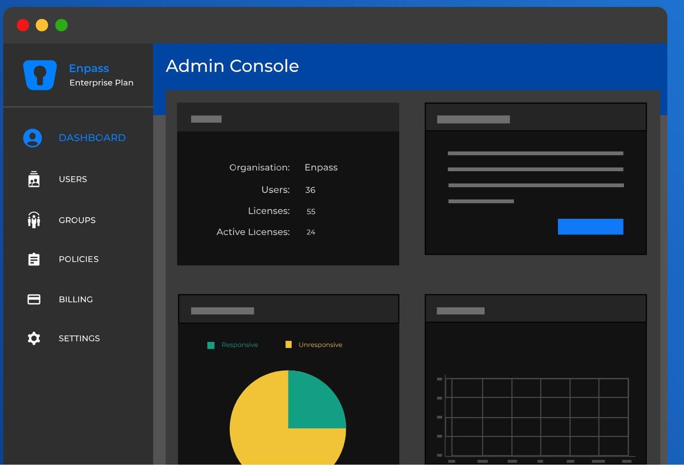Go to the USERS section label
The image size is (684, 467).
click(x=73, y=179)
